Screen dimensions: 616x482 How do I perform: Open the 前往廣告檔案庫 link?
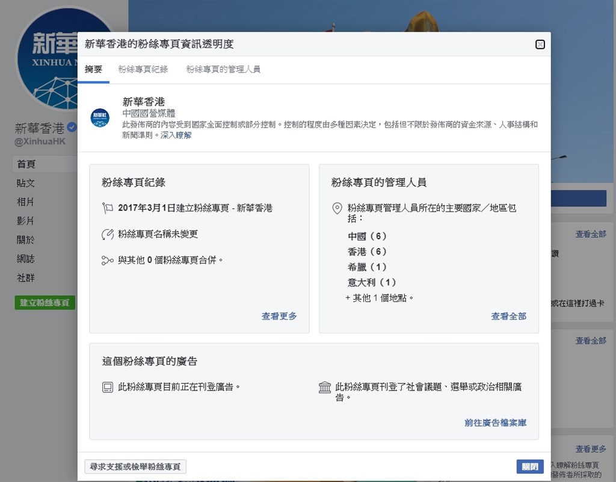(496, 422)
